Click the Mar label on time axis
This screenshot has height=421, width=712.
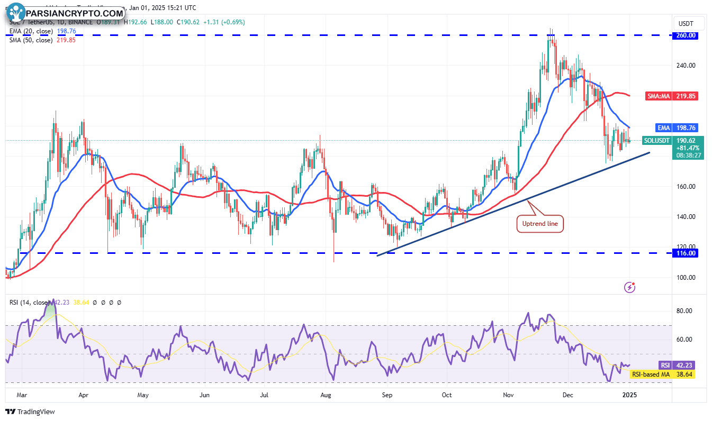click(x=23, y=395)
